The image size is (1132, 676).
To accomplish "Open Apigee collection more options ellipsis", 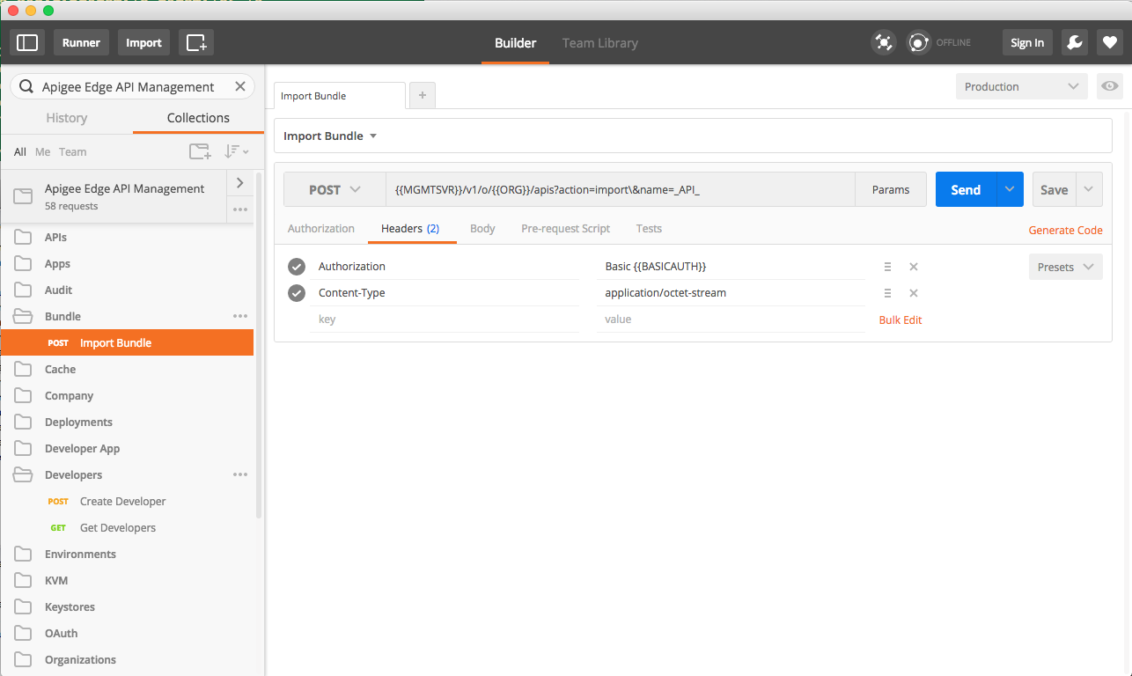I will [x=240, y=209].
